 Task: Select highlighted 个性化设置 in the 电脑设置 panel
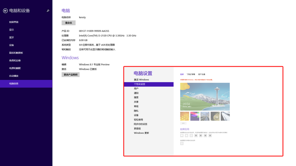tap(149, 84)
